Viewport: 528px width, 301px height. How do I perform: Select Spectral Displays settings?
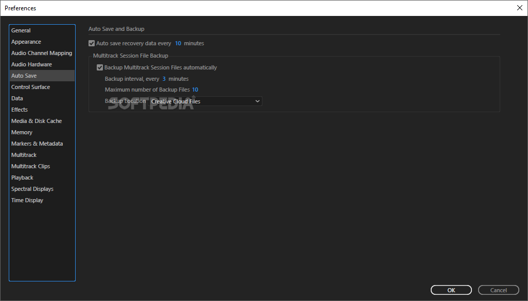(x=42, y=189)
